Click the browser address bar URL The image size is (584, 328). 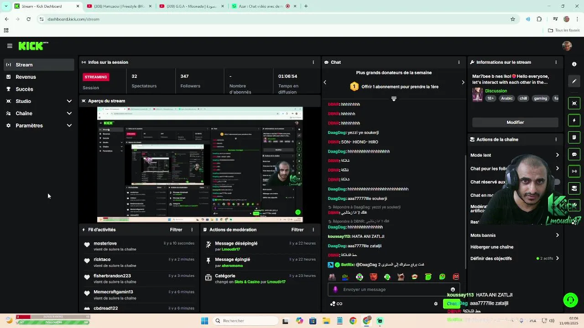73,19
